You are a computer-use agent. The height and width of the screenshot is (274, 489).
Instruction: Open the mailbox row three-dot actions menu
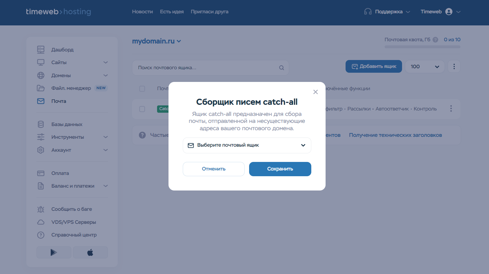pos(451,109)
